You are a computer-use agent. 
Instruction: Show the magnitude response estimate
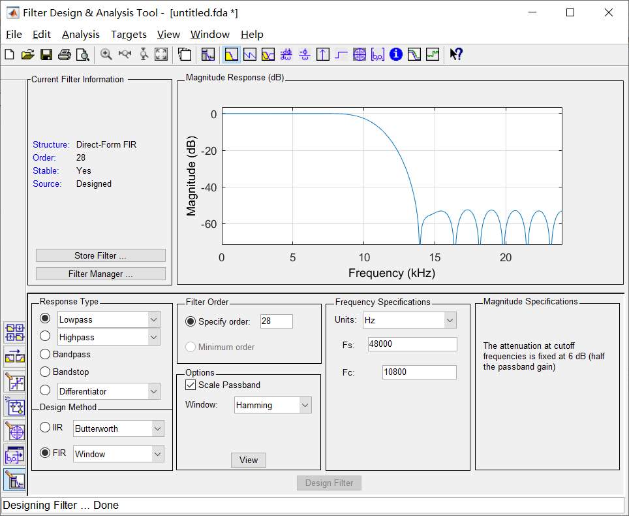click(414, 54)
